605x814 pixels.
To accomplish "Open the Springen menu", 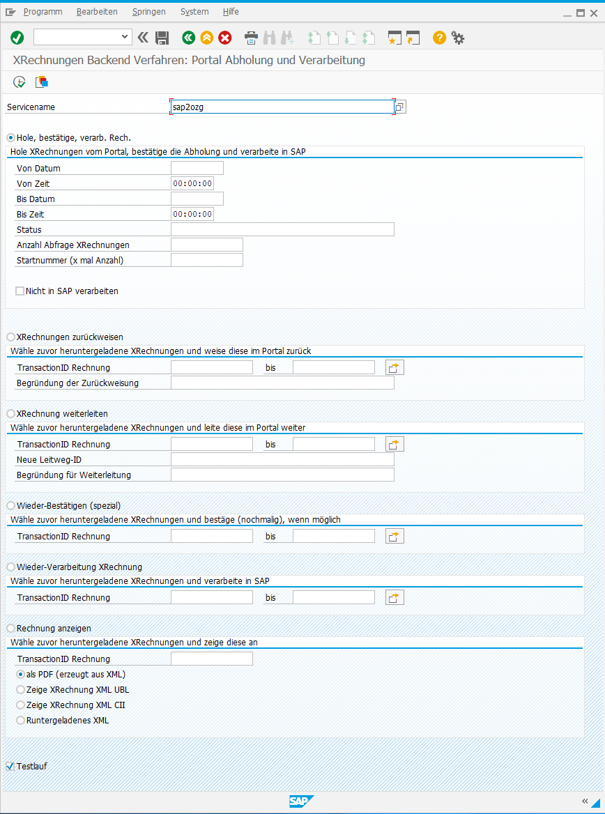I will 149,11.
